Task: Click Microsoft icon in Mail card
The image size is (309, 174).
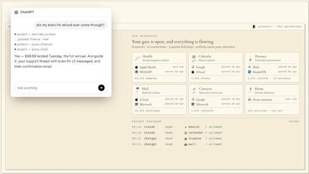Action: tap(136, 104)
